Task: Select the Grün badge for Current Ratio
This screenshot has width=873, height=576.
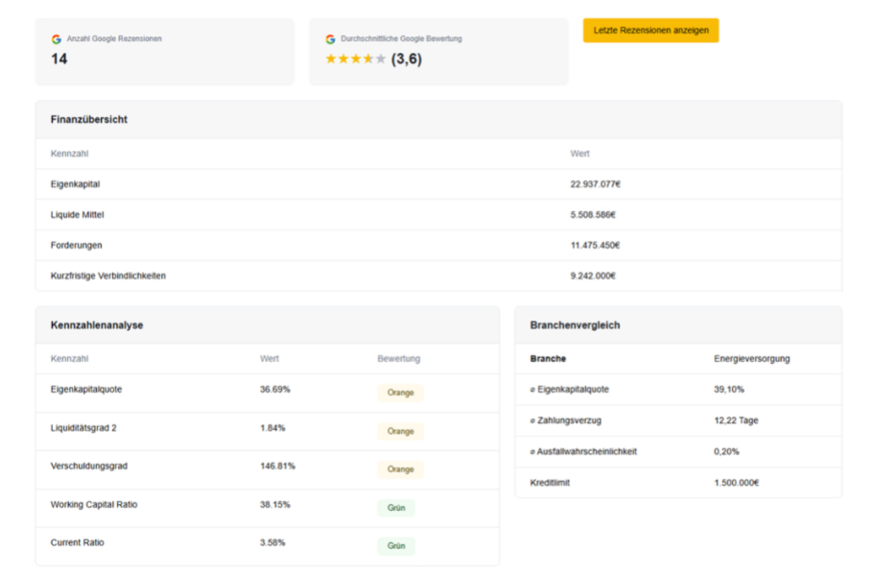Action: (396, 546)
